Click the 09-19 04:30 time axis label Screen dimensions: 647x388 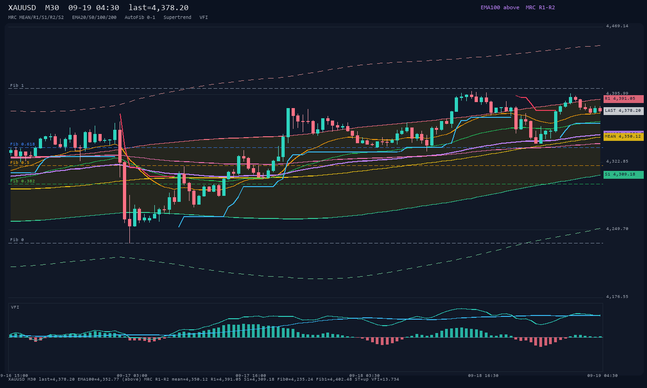[x=603, y=376]
